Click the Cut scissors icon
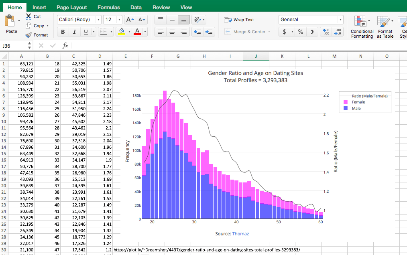 coord(29,16)
